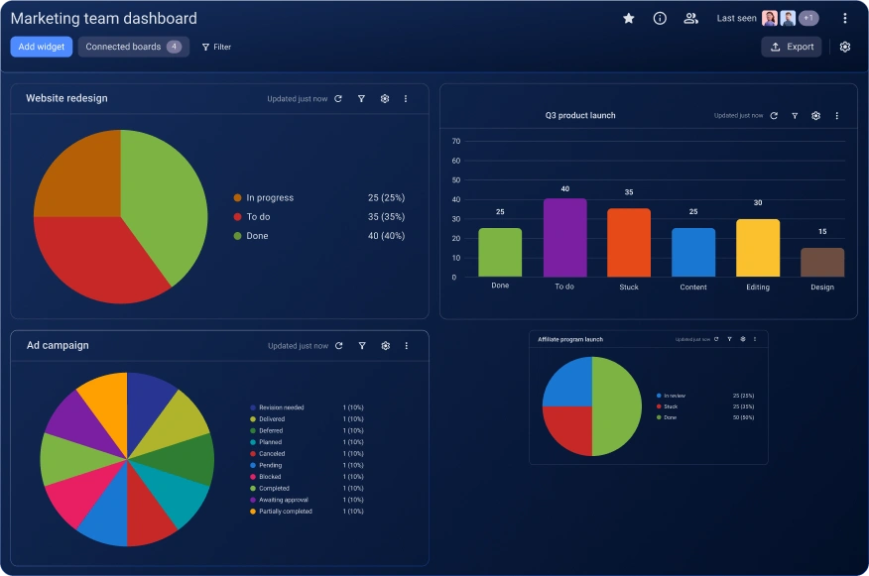Select Canceled legend item in Ad campaign

click(307, 454)
